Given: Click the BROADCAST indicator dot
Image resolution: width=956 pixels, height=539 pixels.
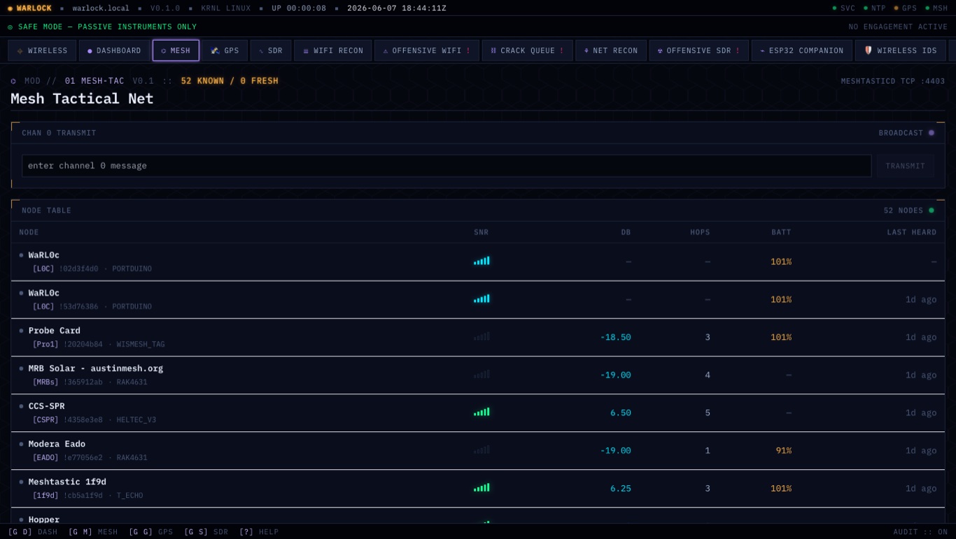Looking at the screenshot, I should tap(931, 133).
